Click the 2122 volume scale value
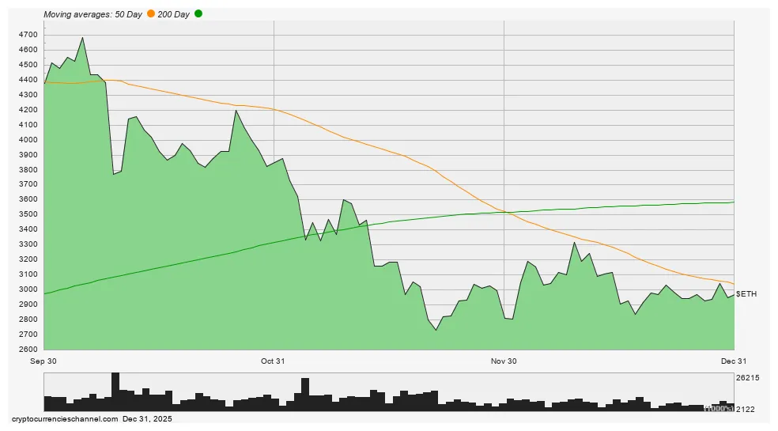Image resolution: width=778 pixels, height=431 pixels. 746,409
